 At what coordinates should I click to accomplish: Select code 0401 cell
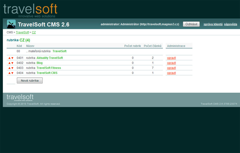[20, 58]
